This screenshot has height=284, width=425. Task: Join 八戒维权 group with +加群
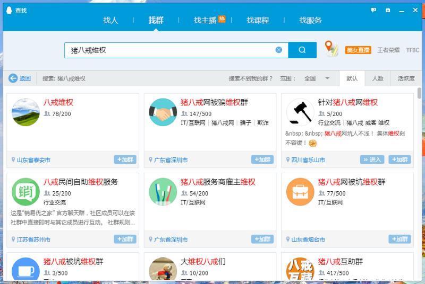[x=125, y=159]
